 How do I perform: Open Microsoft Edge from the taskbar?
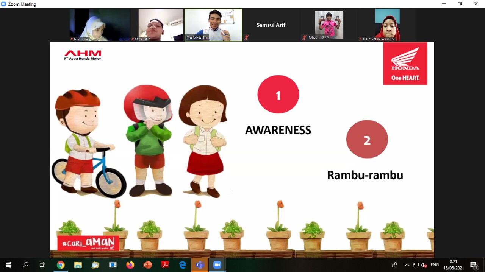pos(183,265)
